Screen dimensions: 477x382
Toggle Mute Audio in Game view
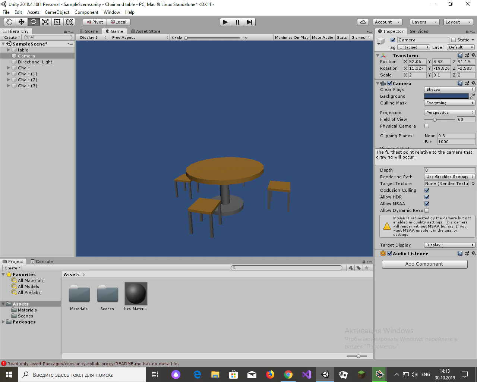point(322,38)
